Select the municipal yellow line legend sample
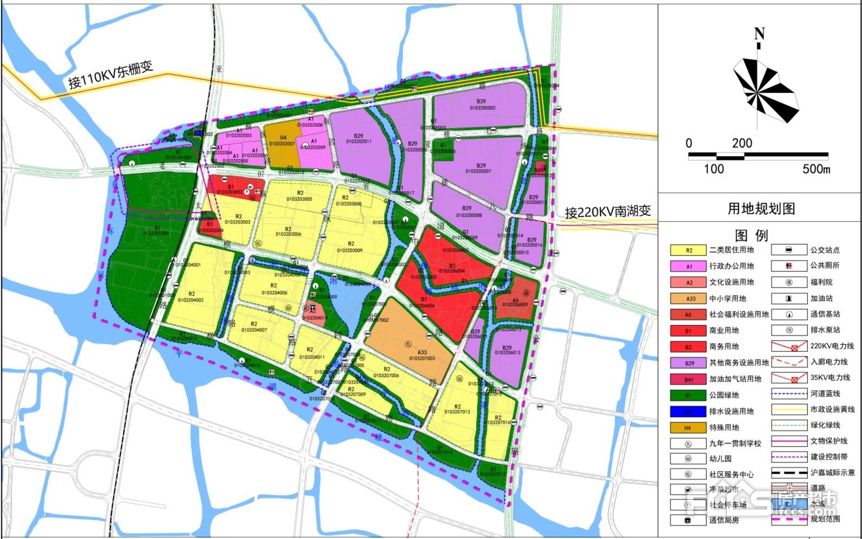Image resolution: width=862 pixels, height=539 pixels. pyautogui.click(x=789, y=409)
